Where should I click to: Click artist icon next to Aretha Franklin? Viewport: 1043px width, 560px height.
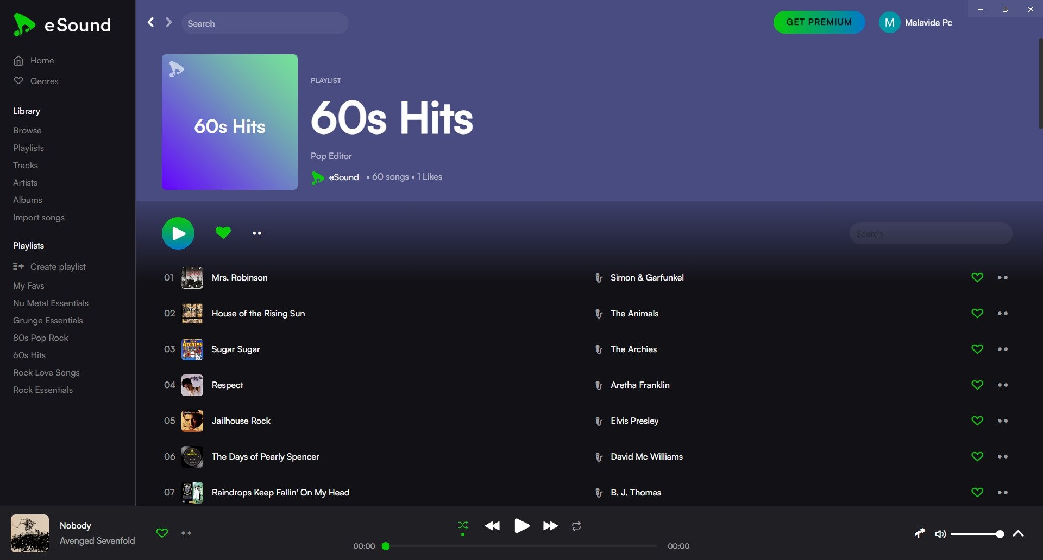point(599,385)
